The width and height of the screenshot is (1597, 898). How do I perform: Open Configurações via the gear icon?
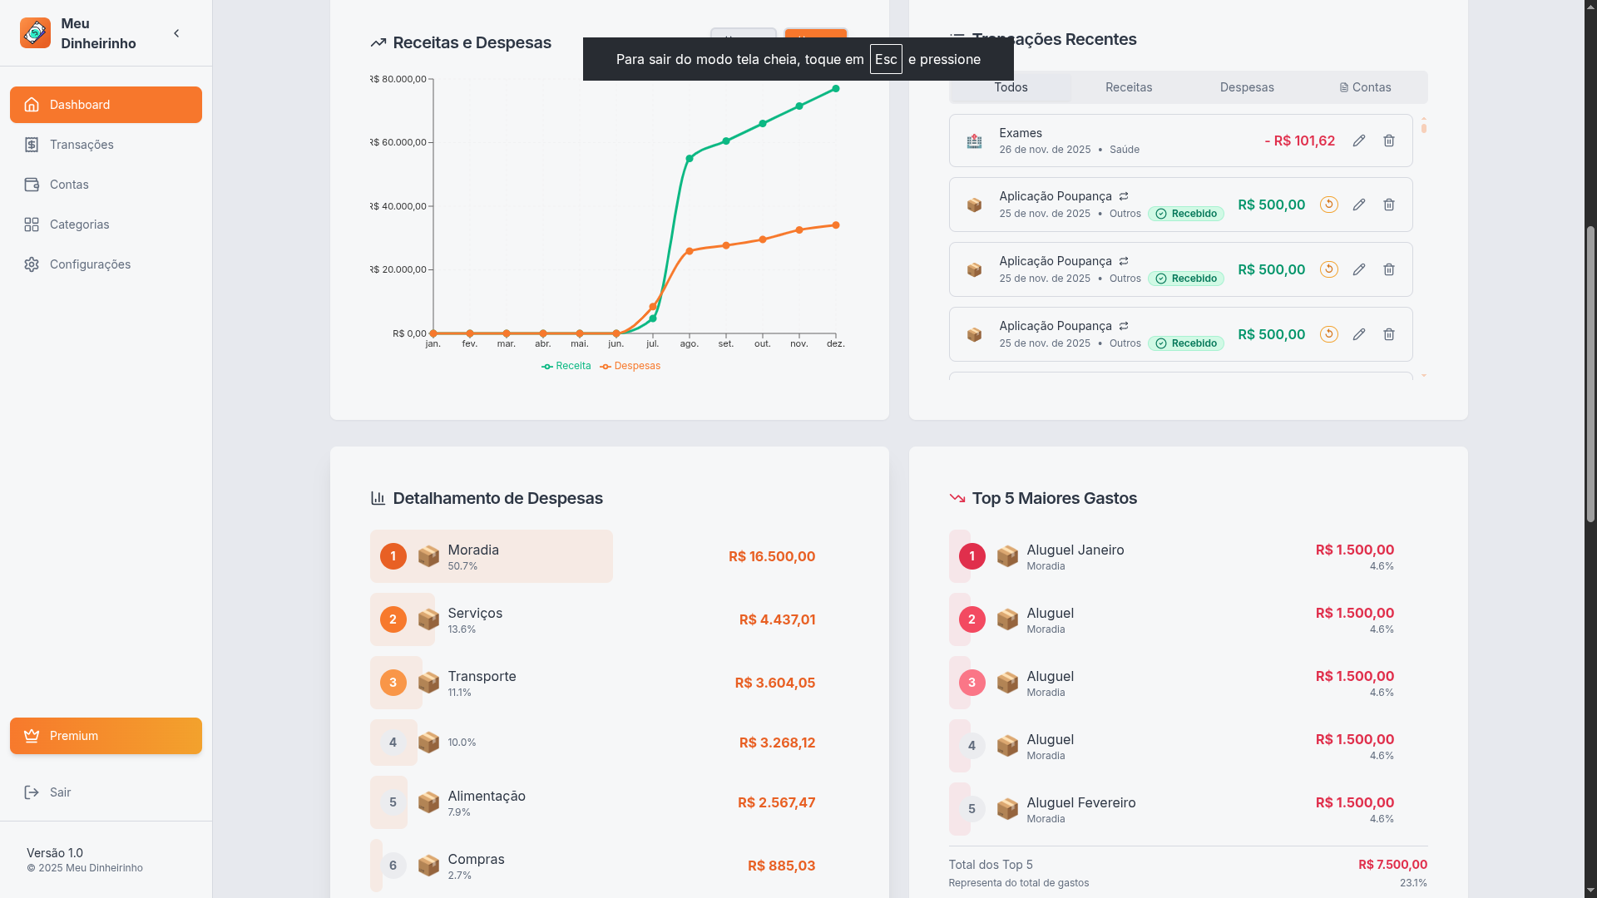click(x=32, y=264)
